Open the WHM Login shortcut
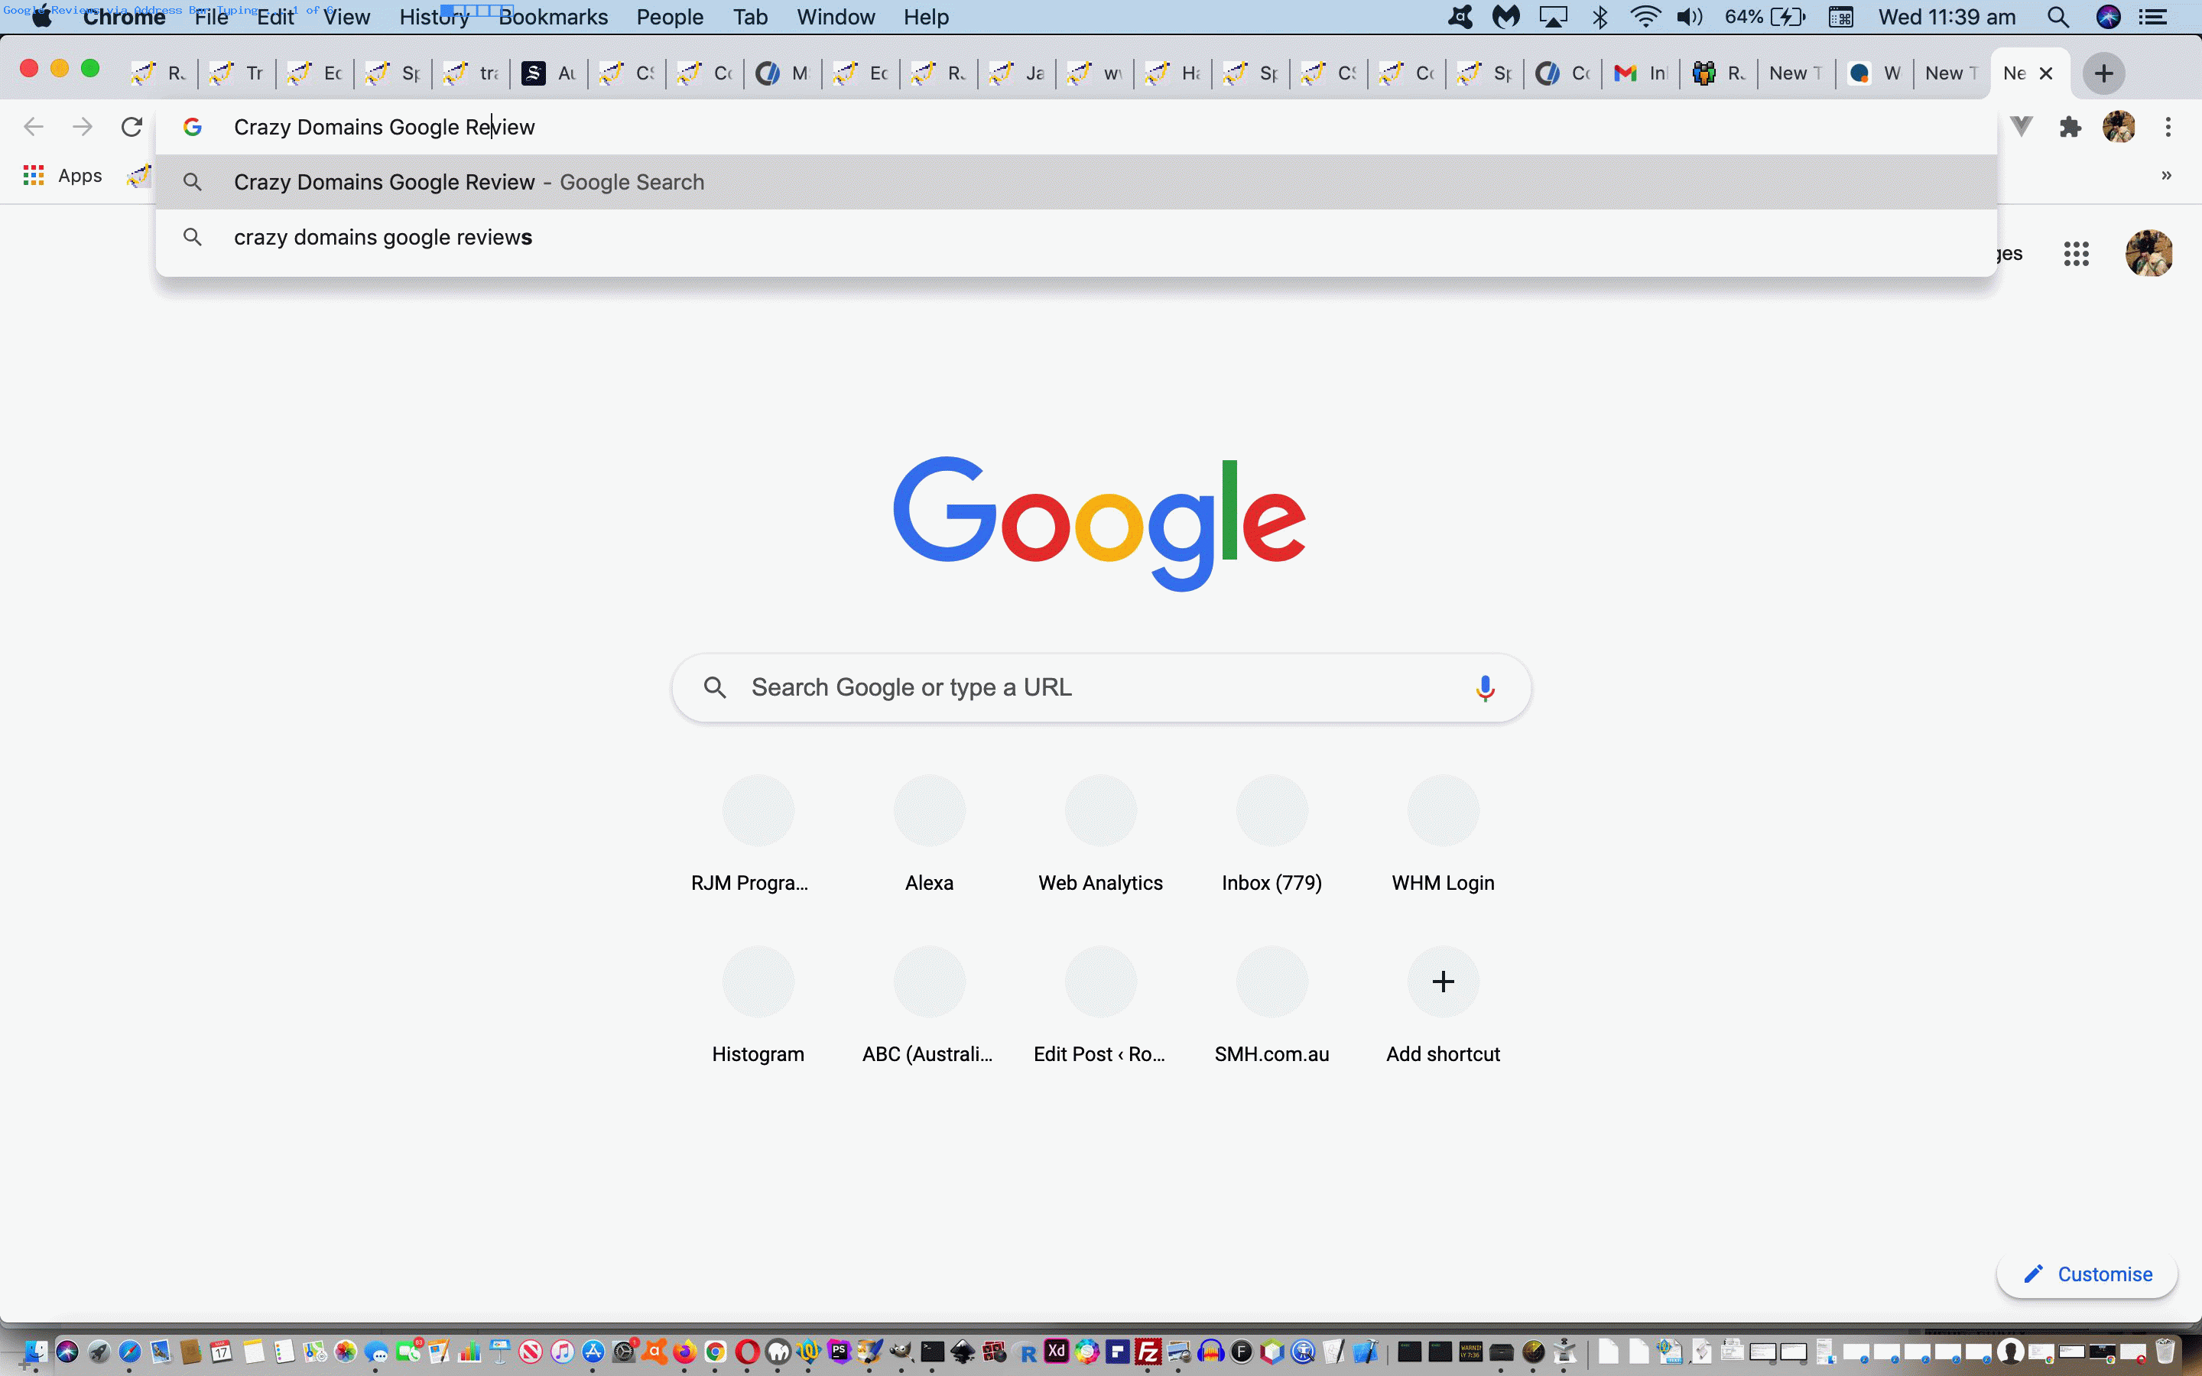This screenshot has width=2202, height=1376. coord(1442,833)
